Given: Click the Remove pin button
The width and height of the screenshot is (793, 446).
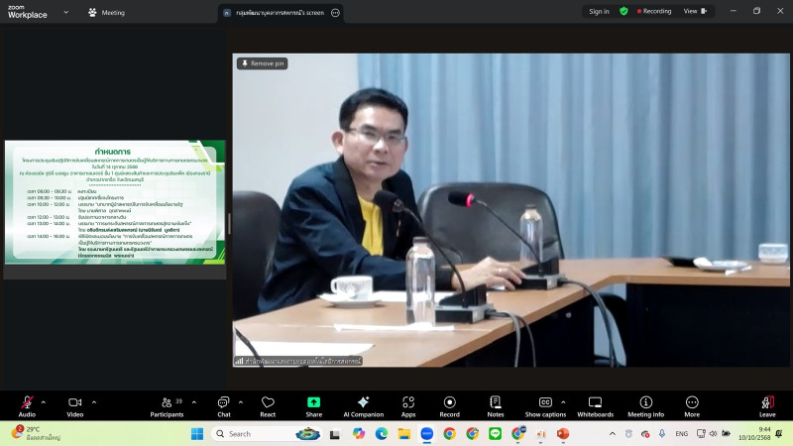Looking at the screenshot, I should tap(263, 63).
